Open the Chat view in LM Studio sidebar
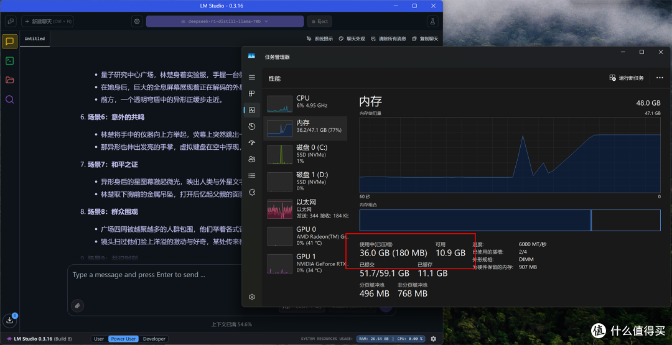672x345 pixels. [x=9, y=42]
